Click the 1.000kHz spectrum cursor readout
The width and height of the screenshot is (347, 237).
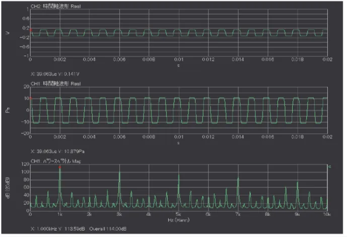pos(53,228)
